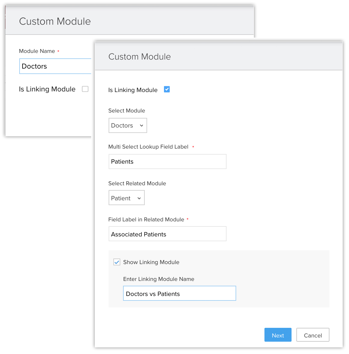Click Is Linking Module label in back dialog
Screen dimensions: 349x354
47,89
